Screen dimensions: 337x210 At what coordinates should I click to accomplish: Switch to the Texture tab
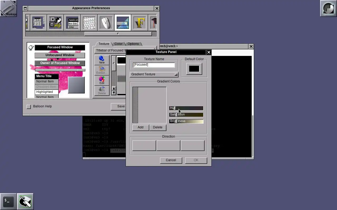[104, 44]
